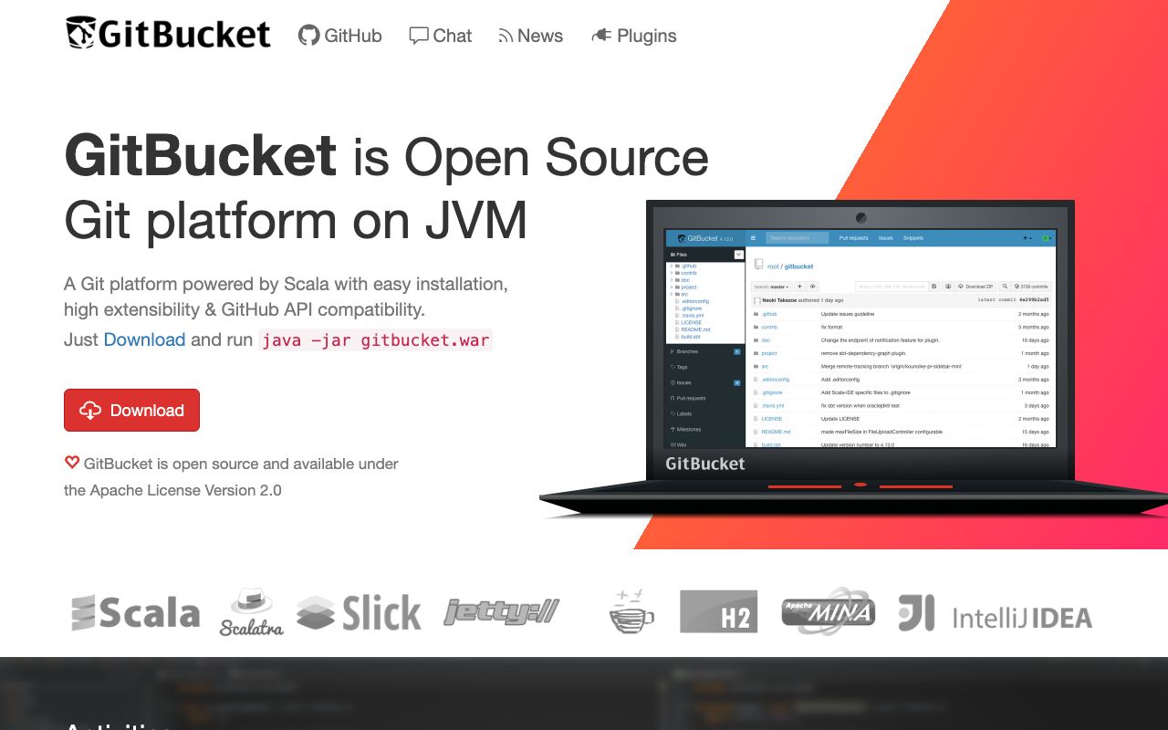Click the 'A Git platform powered by Scala' line

point(286,284)
